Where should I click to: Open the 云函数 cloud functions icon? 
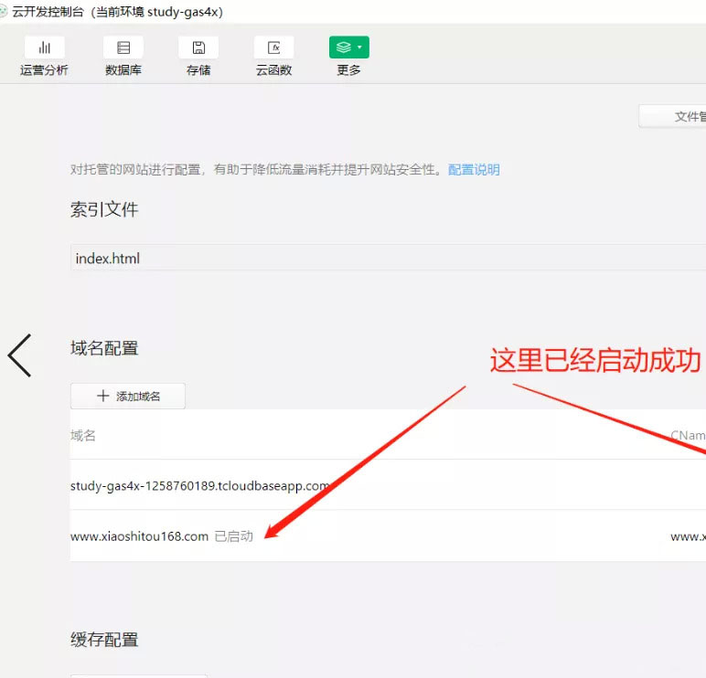pos(273,48)
